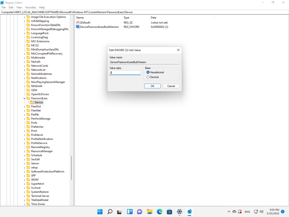
Task: Click the speaker icon in system tray
Action: (261, 212)
